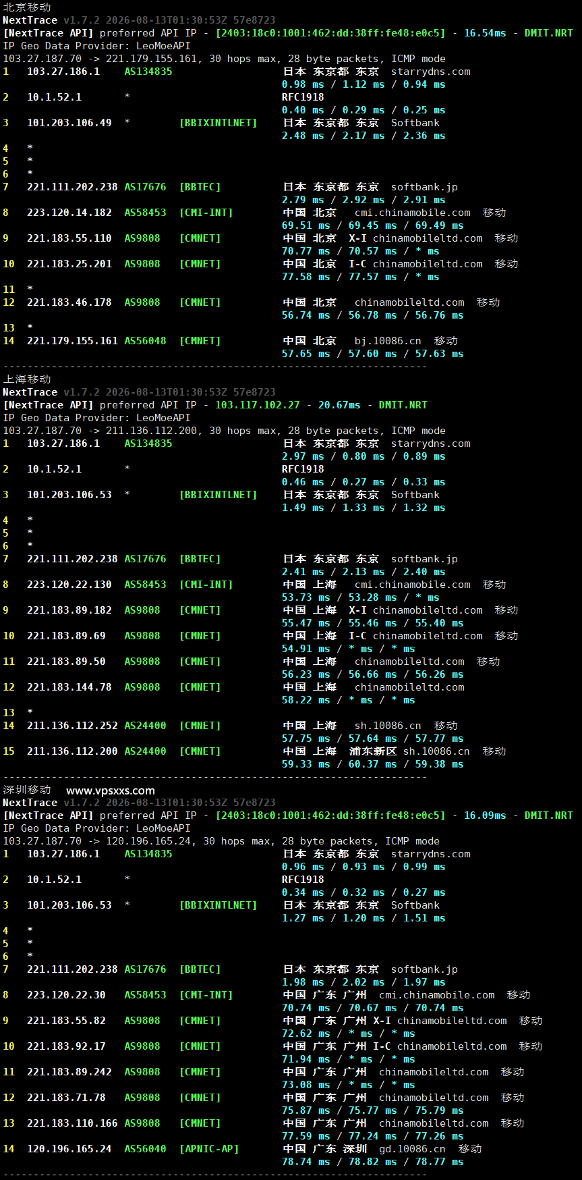Select hop 9 address 221.183.55.110
Image resolution: width=582 pixels, height=1180 pixels.
point(69,238)
